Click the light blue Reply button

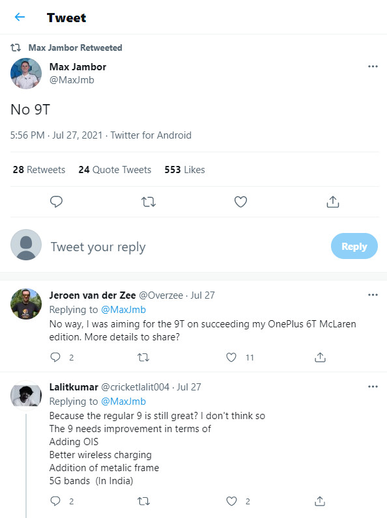pyautogui.click(x=354, y=246)
